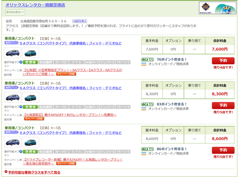238x177 pixels.
Task: Click ジュニアシート badge in the 7,600円 listing
Action: (x=107, y=62)
